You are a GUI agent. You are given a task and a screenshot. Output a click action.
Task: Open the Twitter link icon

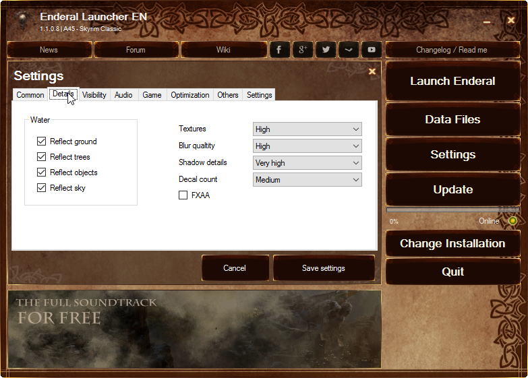pos(326,50)
